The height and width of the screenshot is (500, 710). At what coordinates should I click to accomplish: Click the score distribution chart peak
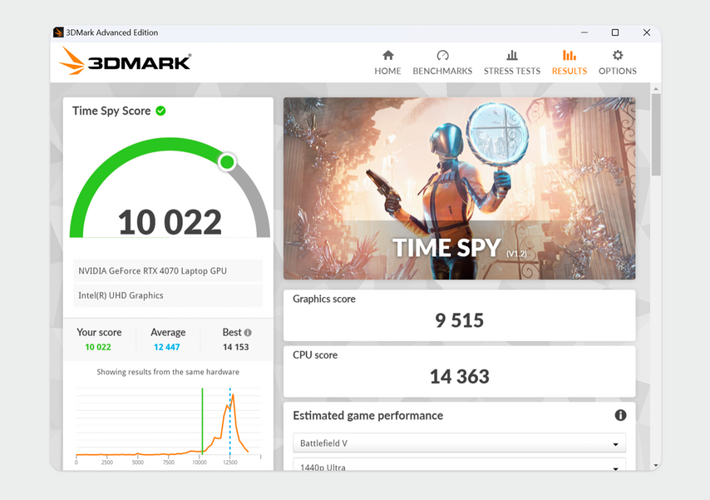click(x=233, y=396)
